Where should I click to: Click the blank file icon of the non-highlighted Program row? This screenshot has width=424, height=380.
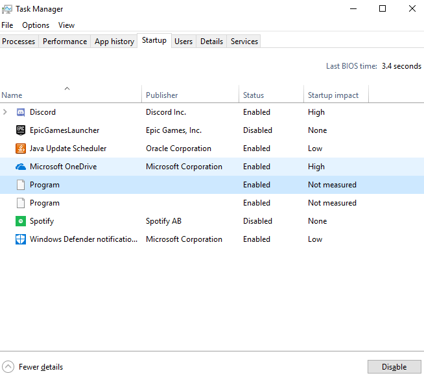pyautogui.click(x=21, y=203)
